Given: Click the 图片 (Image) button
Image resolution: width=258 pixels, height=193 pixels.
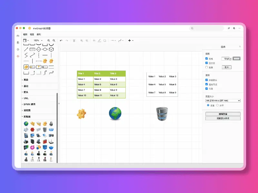Looking at the screenshot, I should [x=227, y=67].
